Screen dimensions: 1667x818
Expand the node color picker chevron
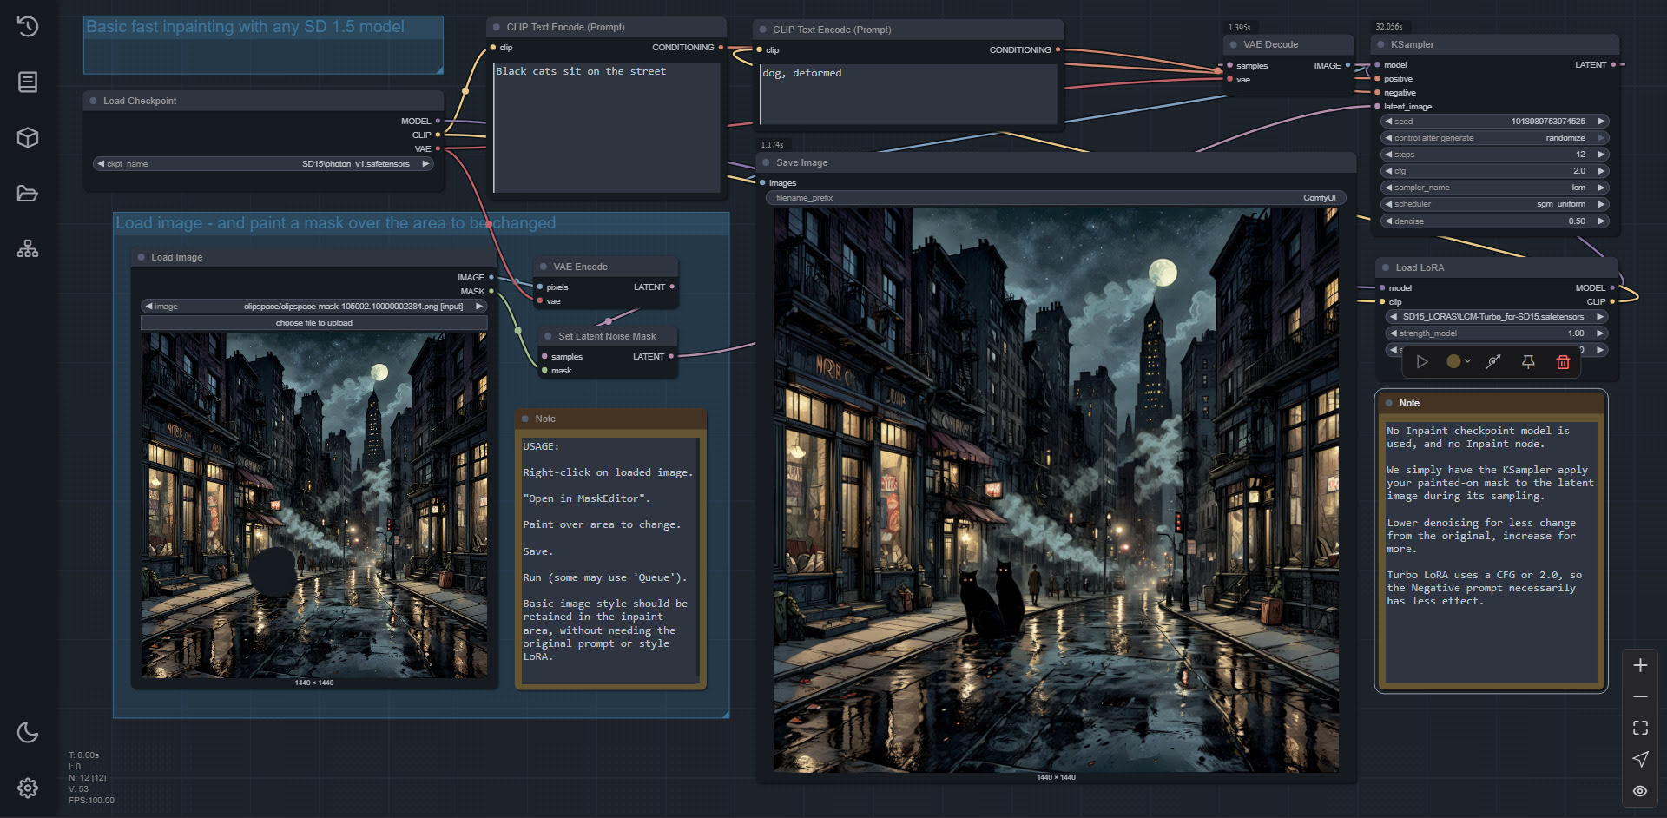click(1467, 361)
